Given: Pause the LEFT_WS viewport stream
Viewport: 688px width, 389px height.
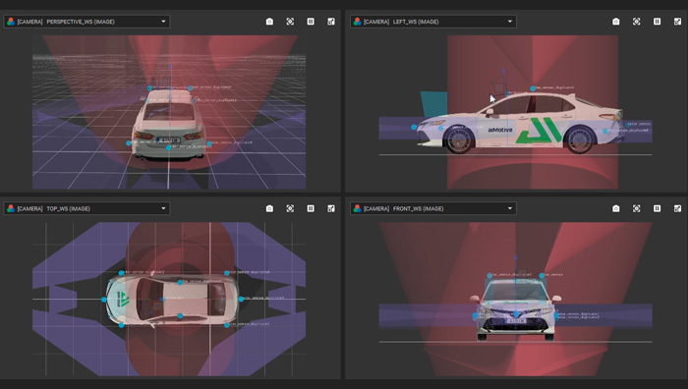Looking at the screenshot, I should click(x=657, y=22).
